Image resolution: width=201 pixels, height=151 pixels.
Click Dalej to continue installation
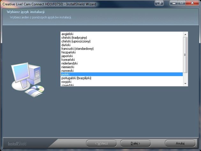pos(135,143)
